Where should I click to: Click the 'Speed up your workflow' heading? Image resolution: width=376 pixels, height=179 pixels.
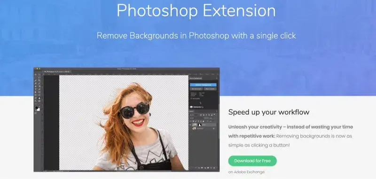269,112
